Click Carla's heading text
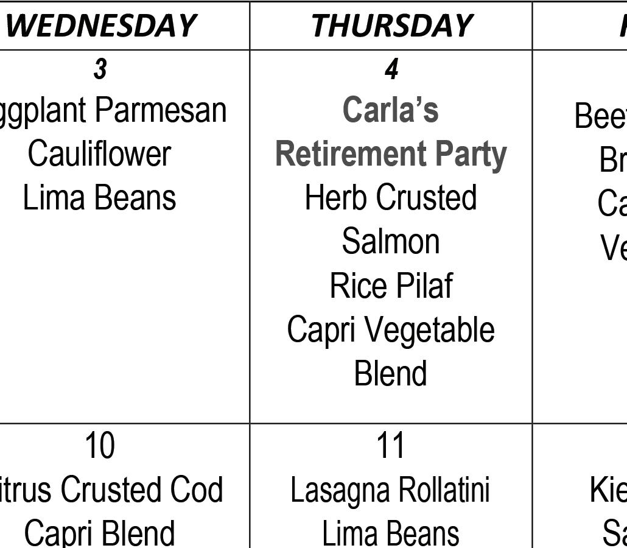Viewport: 627px width, 548px height. coord(391,110)
